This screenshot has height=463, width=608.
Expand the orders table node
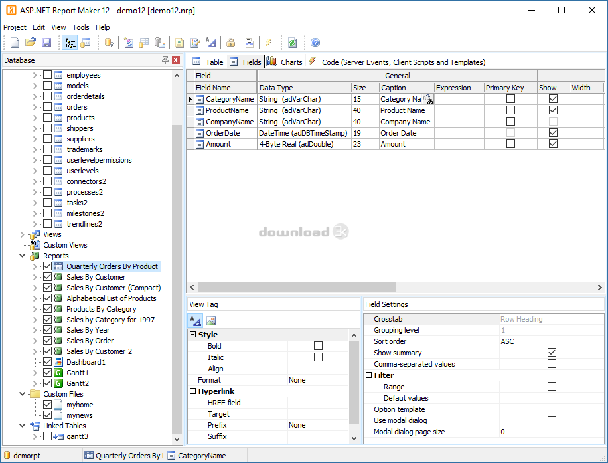35,107
